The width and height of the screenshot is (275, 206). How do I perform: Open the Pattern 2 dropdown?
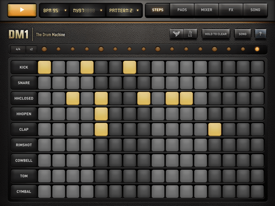pos(124,10)
